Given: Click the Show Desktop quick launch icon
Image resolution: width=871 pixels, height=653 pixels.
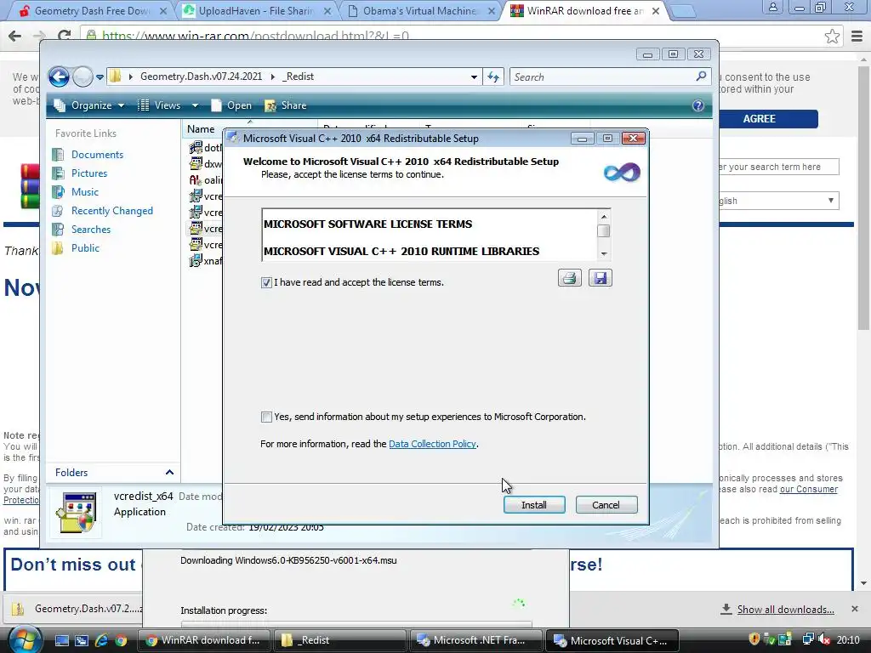Looking at the screenshot, I should coord(61,640).
